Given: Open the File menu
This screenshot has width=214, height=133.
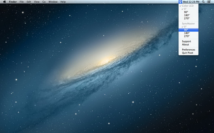Looking at the screenshot, I should pyautogui.click(x=22, y=2).
